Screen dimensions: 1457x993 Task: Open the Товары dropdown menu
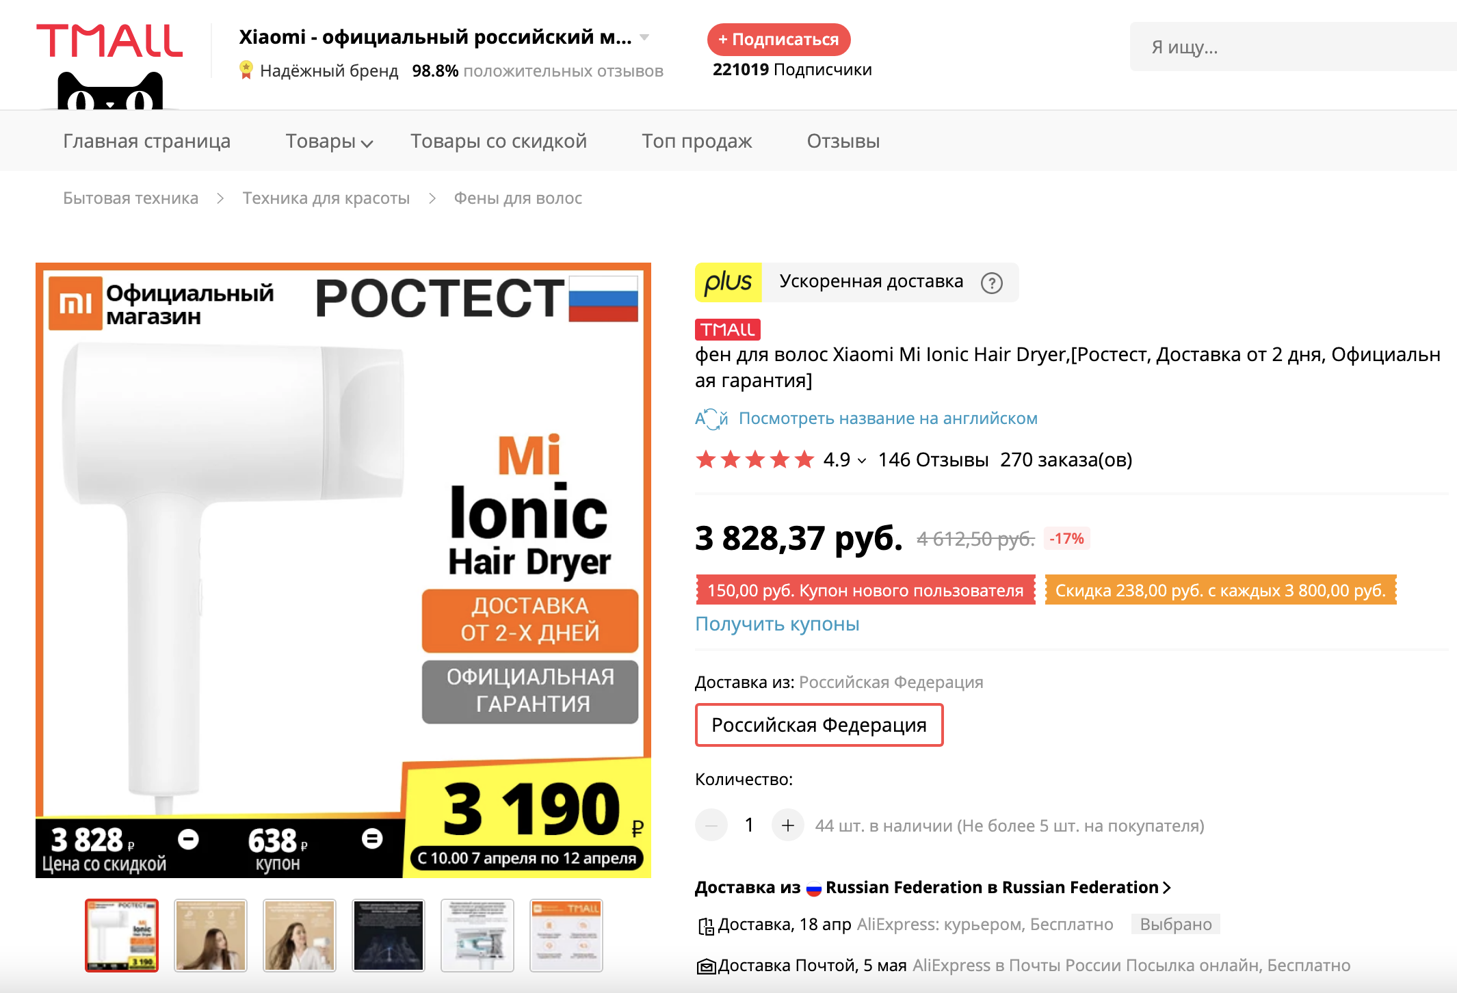point(329,142)
